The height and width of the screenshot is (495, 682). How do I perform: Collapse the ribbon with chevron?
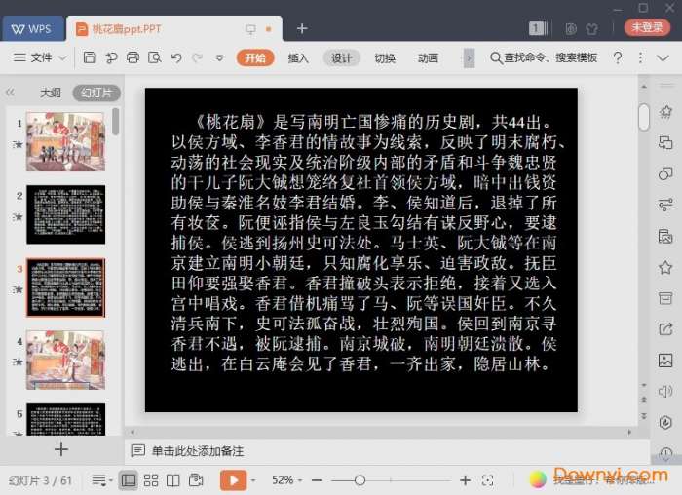663,57
